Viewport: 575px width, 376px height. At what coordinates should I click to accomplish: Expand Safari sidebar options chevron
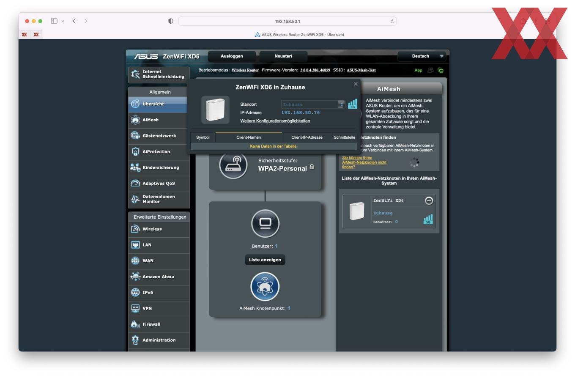(x=63, y=21)
